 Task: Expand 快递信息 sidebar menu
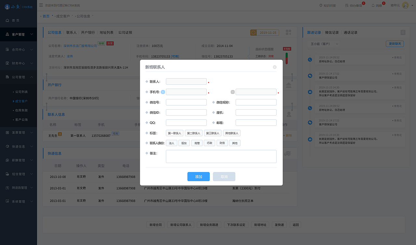(19, 146)
